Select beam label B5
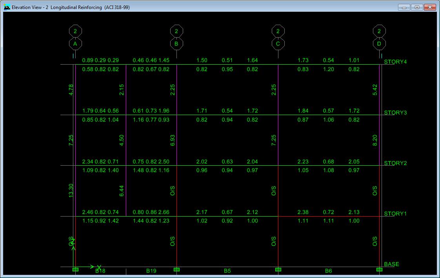This screenshot has height=278, width=440. click(227, 271)
